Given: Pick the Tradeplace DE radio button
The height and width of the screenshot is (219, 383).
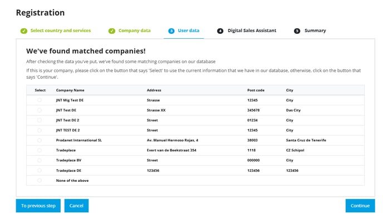Looking at the screenshot, I should click(x=40, y=170).
